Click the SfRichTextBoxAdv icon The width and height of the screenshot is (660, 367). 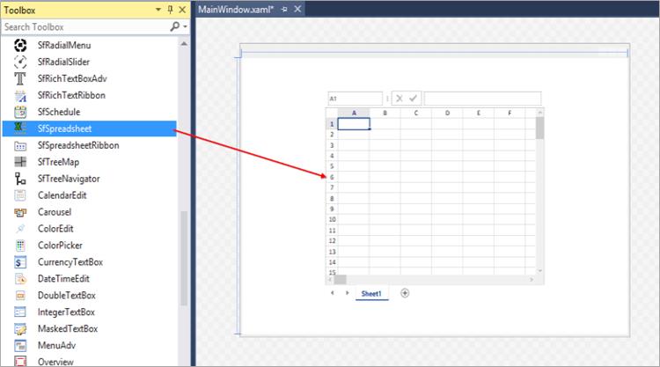[x=20, y=78]
